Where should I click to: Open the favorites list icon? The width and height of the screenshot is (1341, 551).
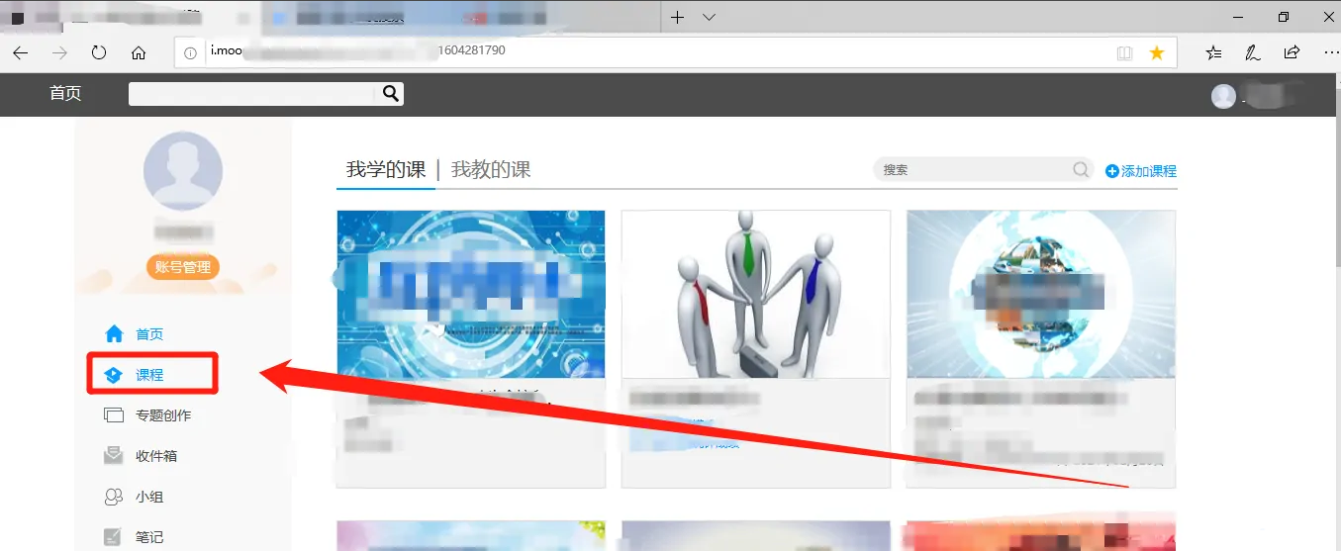pyautogui.click(x=1213, y=53)
